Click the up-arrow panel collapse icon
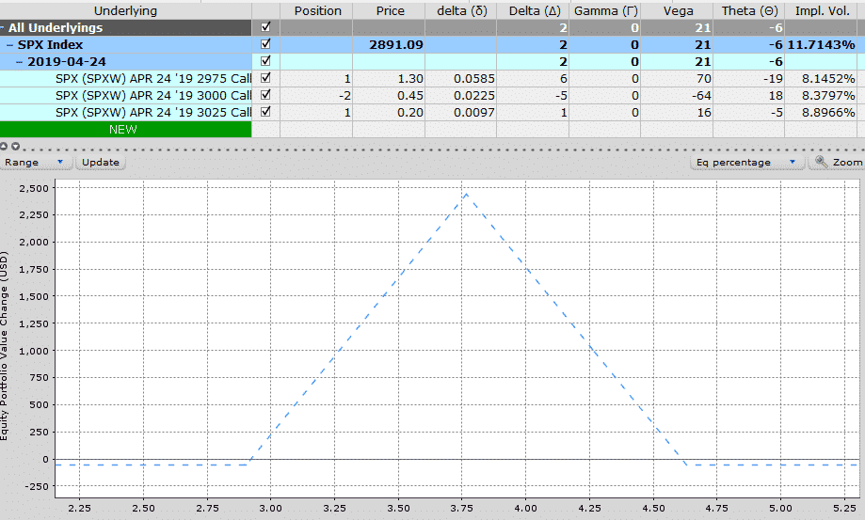The height and width of the screenshot is (520, 865). (5, 147)
